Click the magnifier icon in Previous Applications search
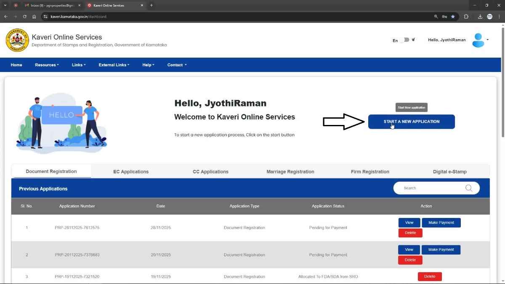 coord(468,188)
